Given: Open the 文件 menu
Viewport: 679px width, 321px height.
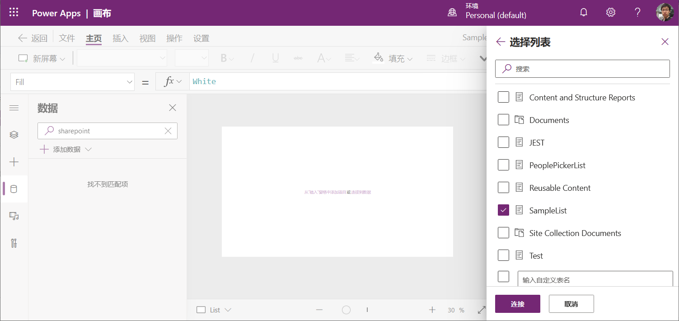Looking at the screenshot, I should (x=67, y=38).
